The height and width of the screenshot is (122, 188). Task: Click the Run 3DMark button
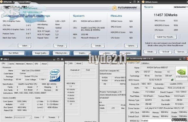14,53
